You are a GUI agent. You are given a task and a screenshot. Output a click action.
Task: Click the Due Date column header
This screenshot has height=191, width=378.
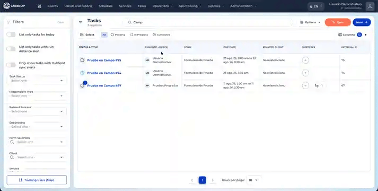click(x=230, y=47)
